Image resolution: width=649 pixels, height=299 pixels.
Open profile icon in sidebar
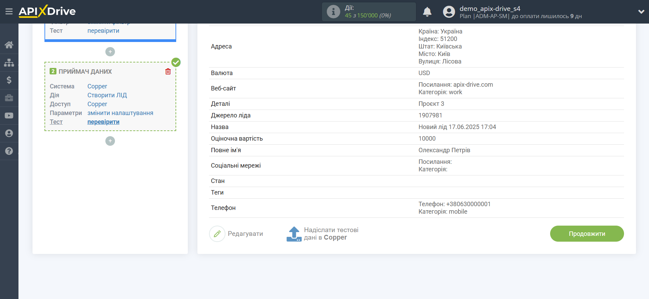tap(9, 133)
